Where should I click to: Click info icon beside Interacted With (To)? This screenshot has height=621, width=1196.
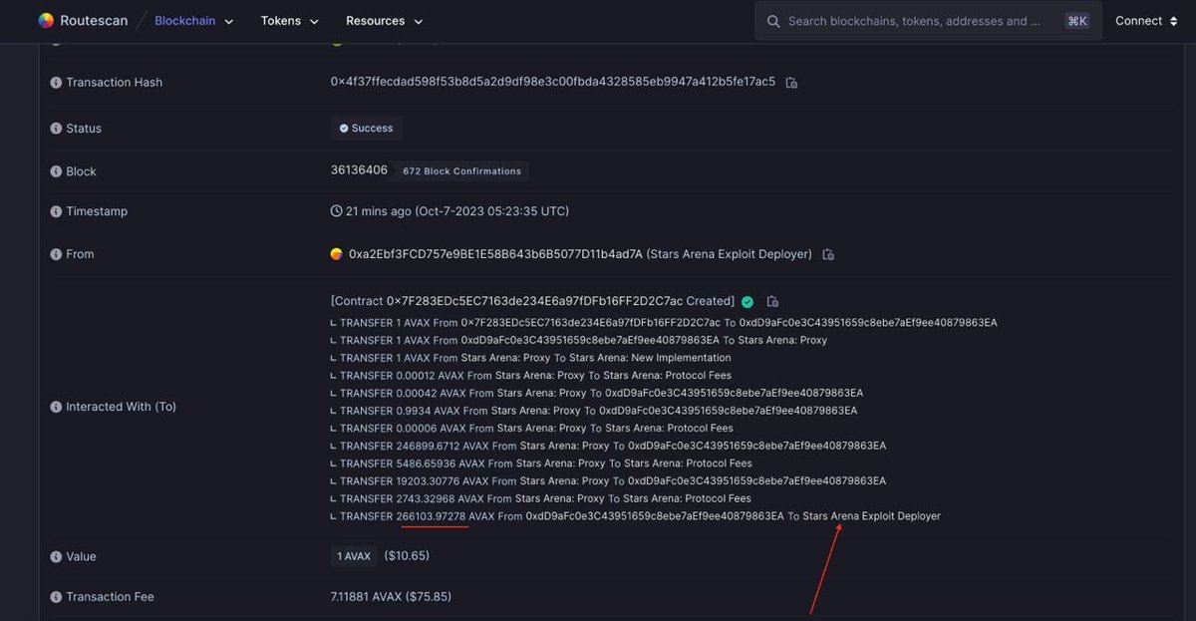point(56,407)
